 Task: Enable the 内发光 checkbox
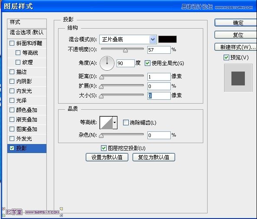(12, 91)
